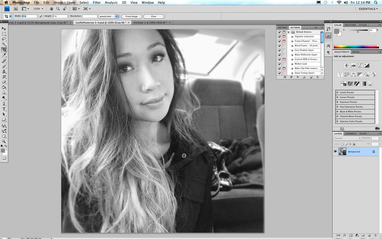Image resolution: width=382 pixels, height=239 pixels.
Task: Add a Curves adjustment
Action: click(x=360, y=65)
